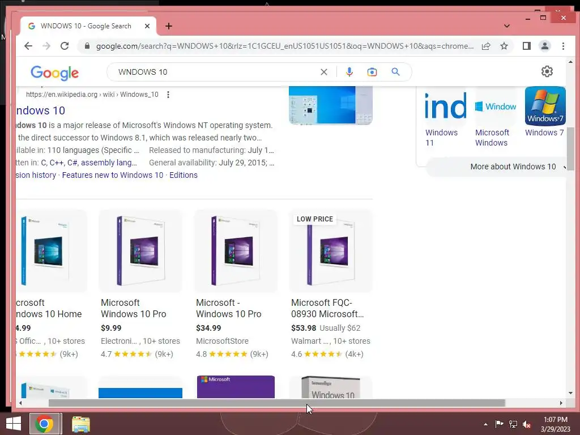Share this page using the share icon
The image size is (580, 435).
pyautogui.click(x=485, y=46)
